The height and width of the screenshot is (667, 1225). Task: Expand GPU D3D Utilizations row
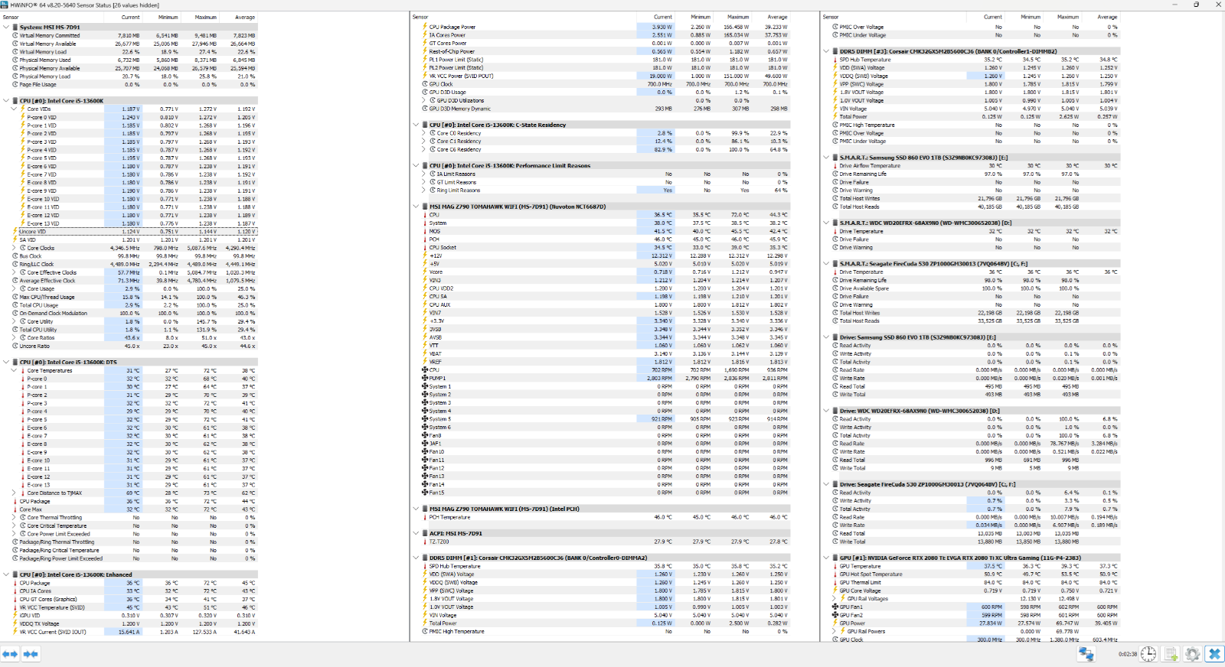(x=423, y=100)
